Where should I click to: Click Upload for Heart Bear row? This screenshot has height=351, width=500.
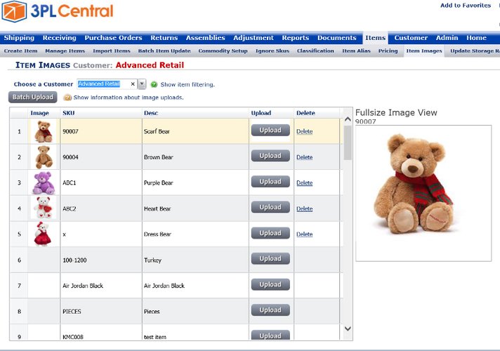270,207
